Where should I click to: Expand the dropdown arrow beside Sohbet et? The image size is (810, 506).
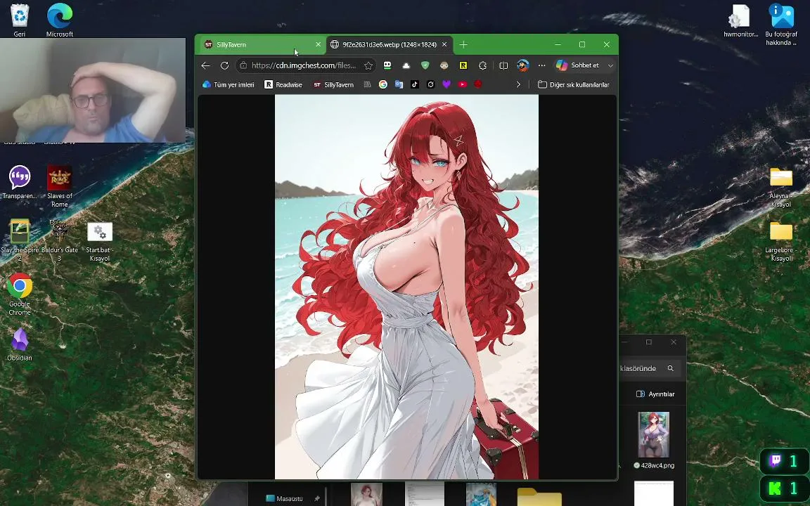(610, 65)
